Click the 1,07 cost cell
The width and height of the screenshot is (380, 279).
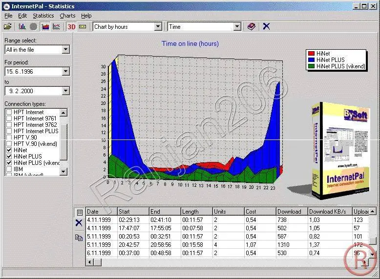coord(260,245)
